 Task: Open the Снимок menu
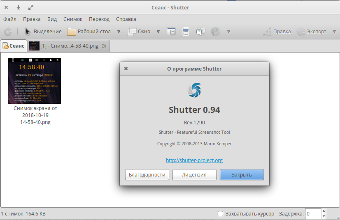(73, 19)
